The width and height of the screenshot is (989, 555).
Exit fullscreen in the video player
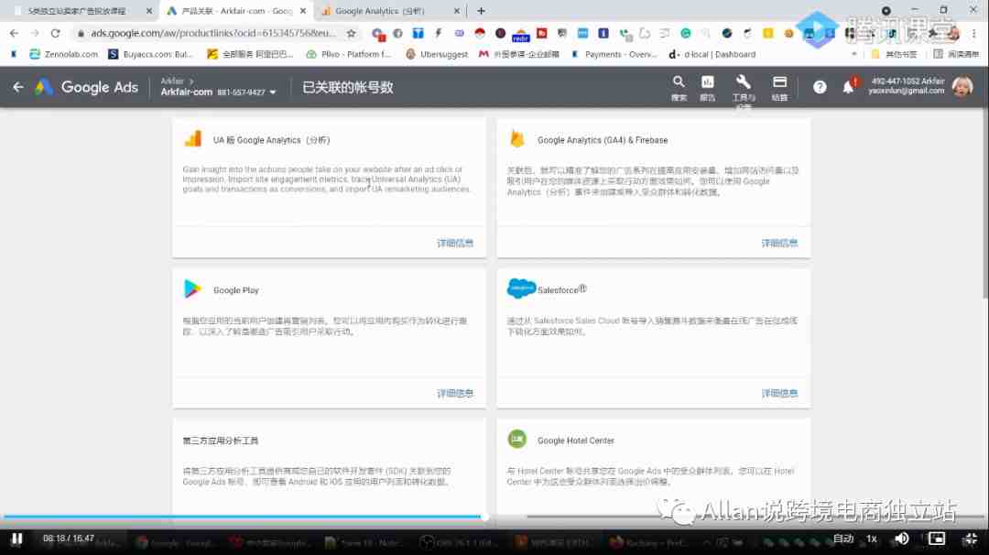coord(970,539)
